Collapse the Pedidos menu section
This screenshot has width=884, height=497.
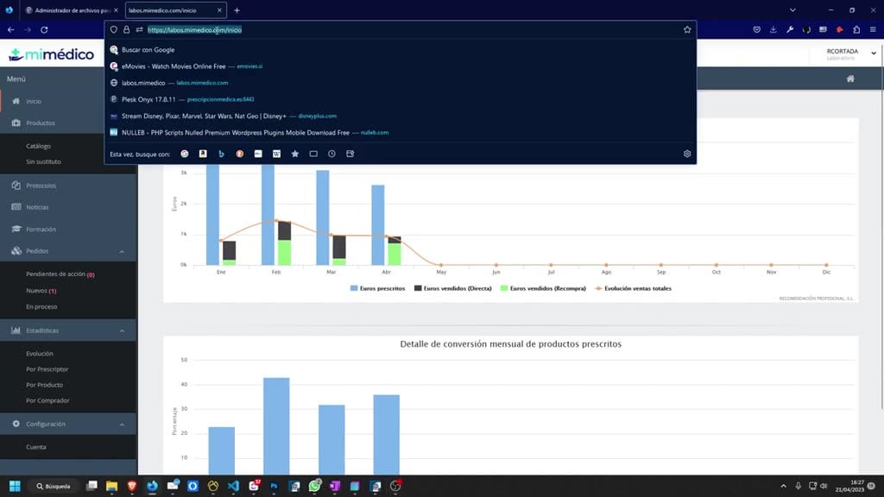click(122, 251)
